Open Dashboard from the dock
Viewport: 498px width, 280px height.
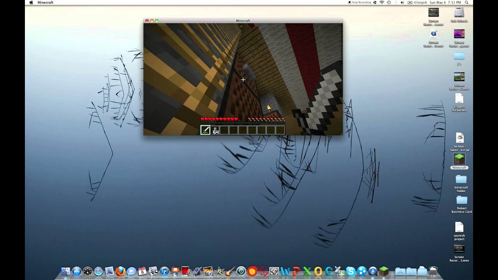(88, 271)
